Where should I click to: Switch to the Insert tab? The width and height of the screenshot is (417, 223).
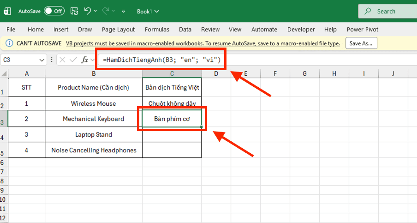[x=60, y=29]
